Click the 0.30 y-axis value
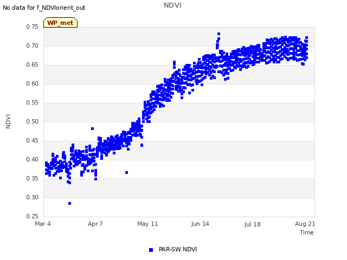 tap(32, 197)
